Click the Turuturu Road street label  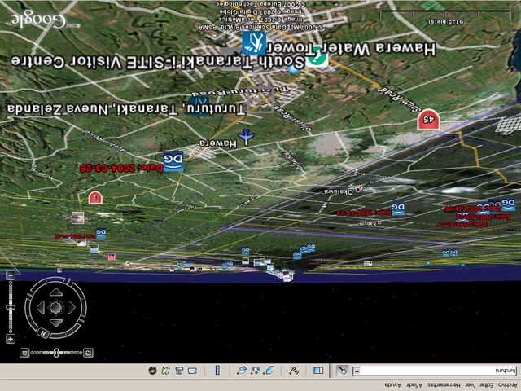(x=241, y=91)
